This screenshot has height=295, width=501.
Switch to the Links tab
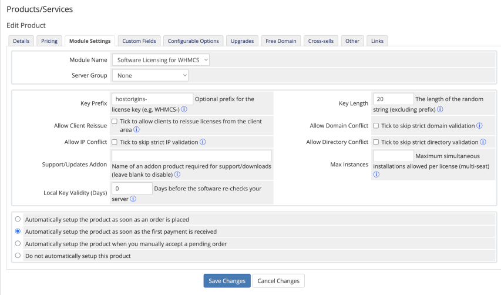tap(377, 41)
